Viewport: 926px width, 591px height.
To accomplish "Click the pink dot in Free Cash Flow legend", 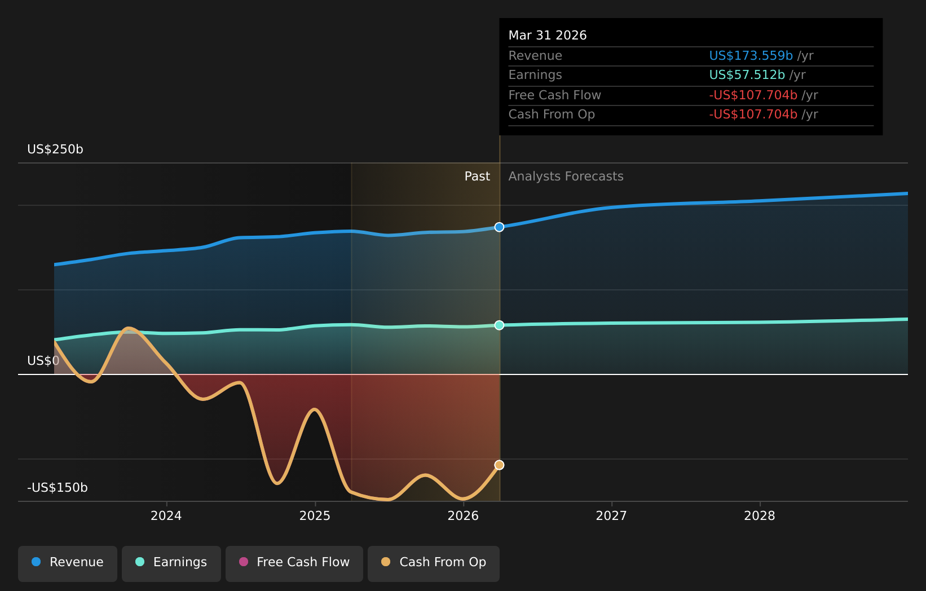I will click(244, 562).
